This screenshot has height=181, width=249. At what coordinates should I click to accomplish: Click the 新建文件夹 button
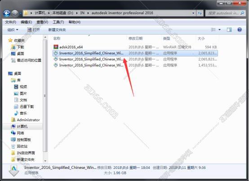click(x=57, y=30)
